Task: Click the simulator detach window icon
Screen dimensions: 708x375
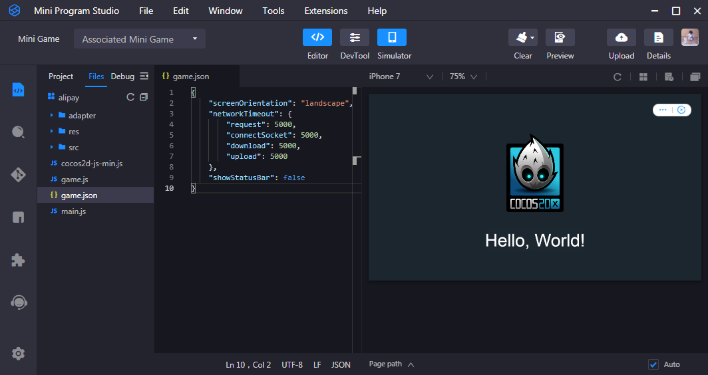Action: click(695, 76)
